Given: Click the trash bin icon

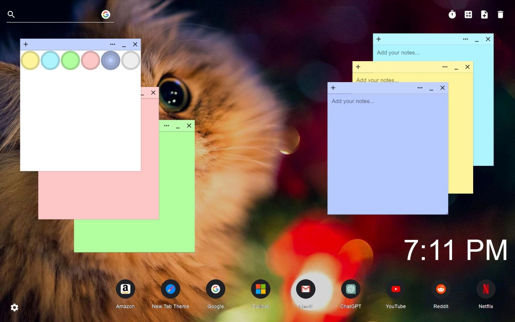Looking at the screenshot, I should tap(501, 14).
